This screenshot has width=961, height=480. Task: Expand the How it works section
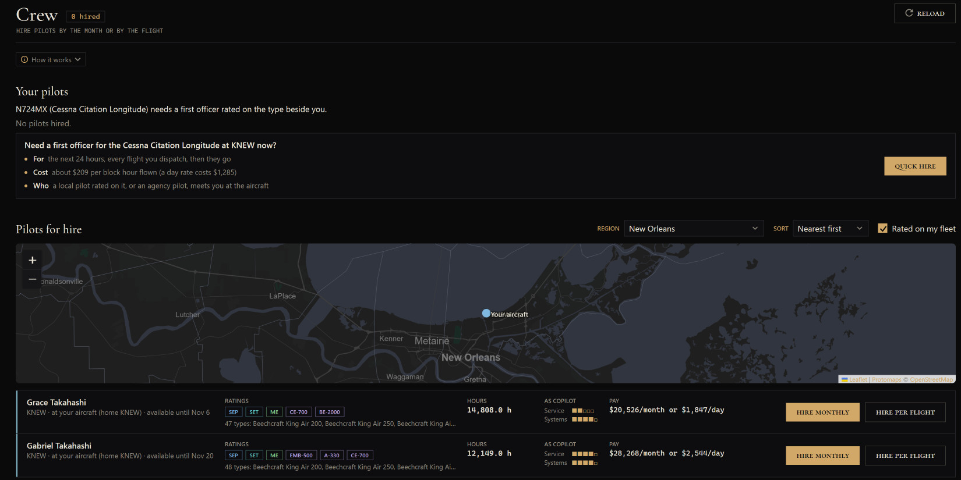point(51,59)
